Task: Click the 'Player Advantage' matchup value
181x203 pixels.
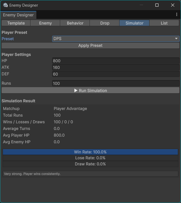Action: coord(70,109)
